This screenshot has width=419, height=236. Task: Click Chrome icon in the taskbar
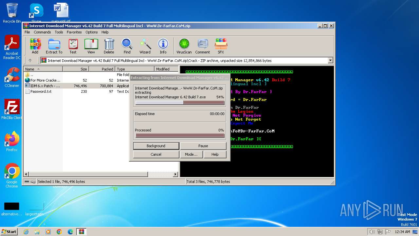(x=59, y=232)
